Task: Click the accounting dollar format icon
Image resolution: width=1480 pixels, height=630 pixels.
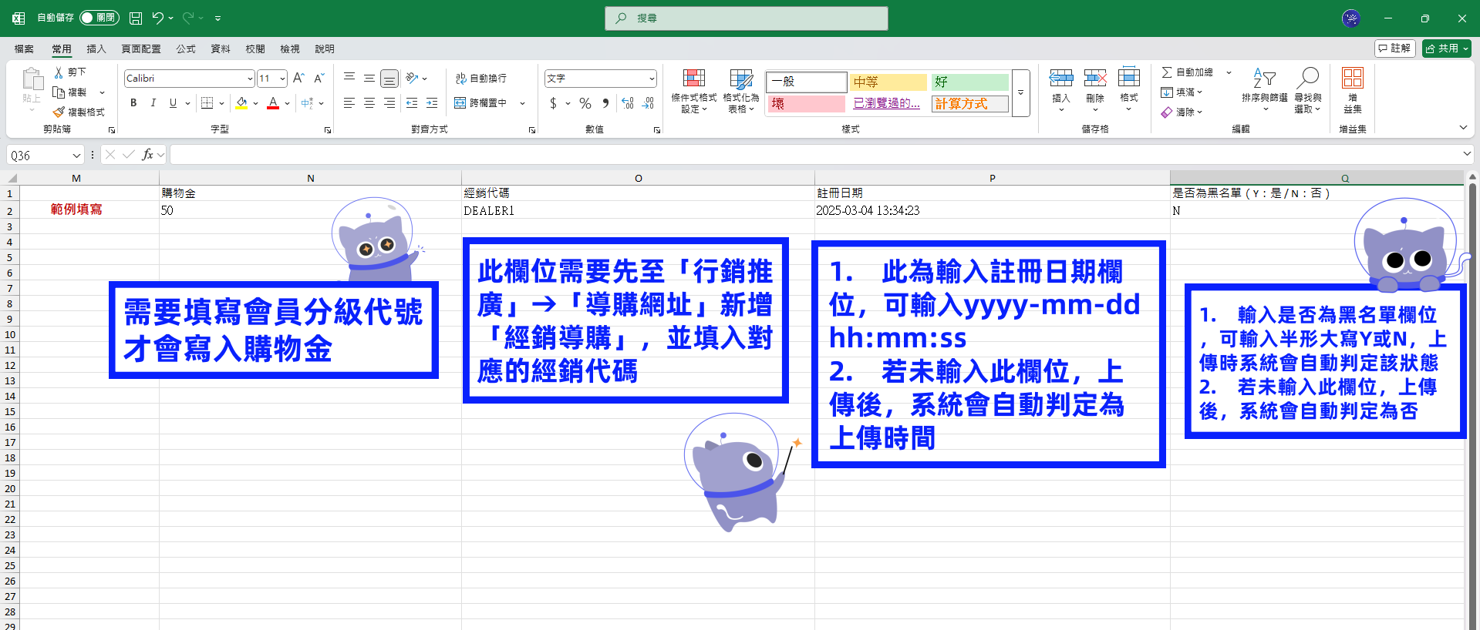Action: pos(553,102)
